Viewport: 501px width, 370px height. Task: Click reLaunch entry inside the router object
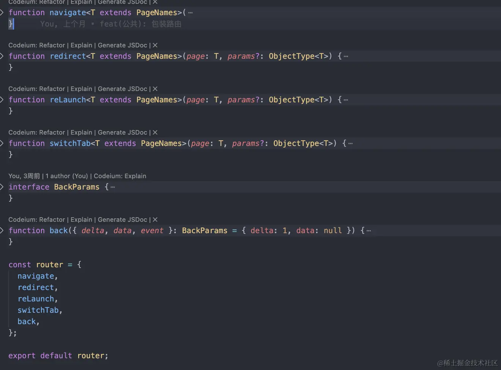click(x=36, y=299)
